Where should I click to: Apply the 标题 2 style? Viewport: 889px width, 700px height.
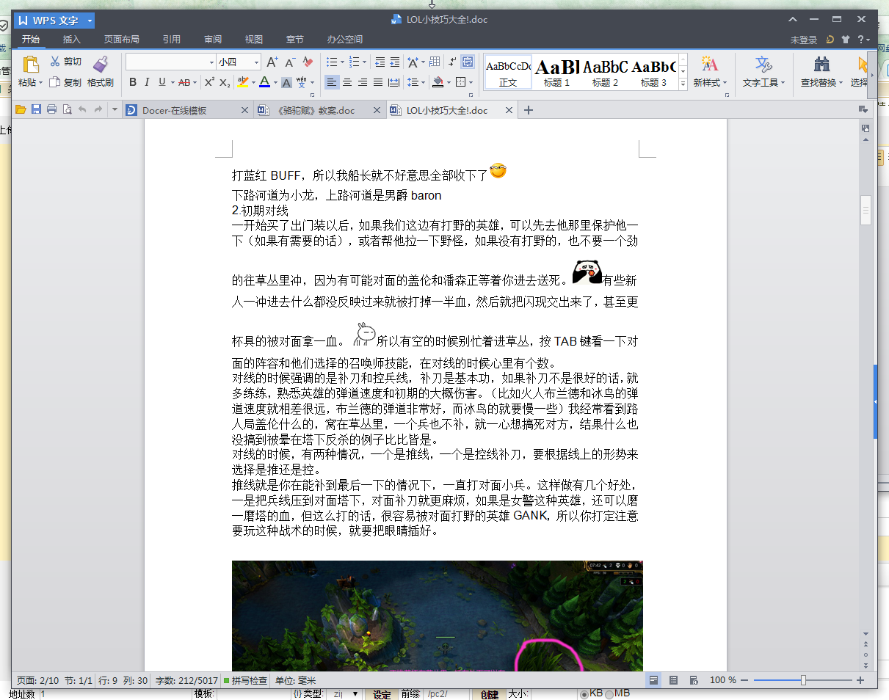click(605, 72)
